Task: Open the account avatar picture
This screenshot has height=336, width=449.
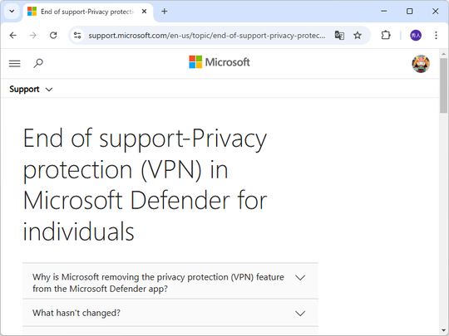Action: pos(421,64)
